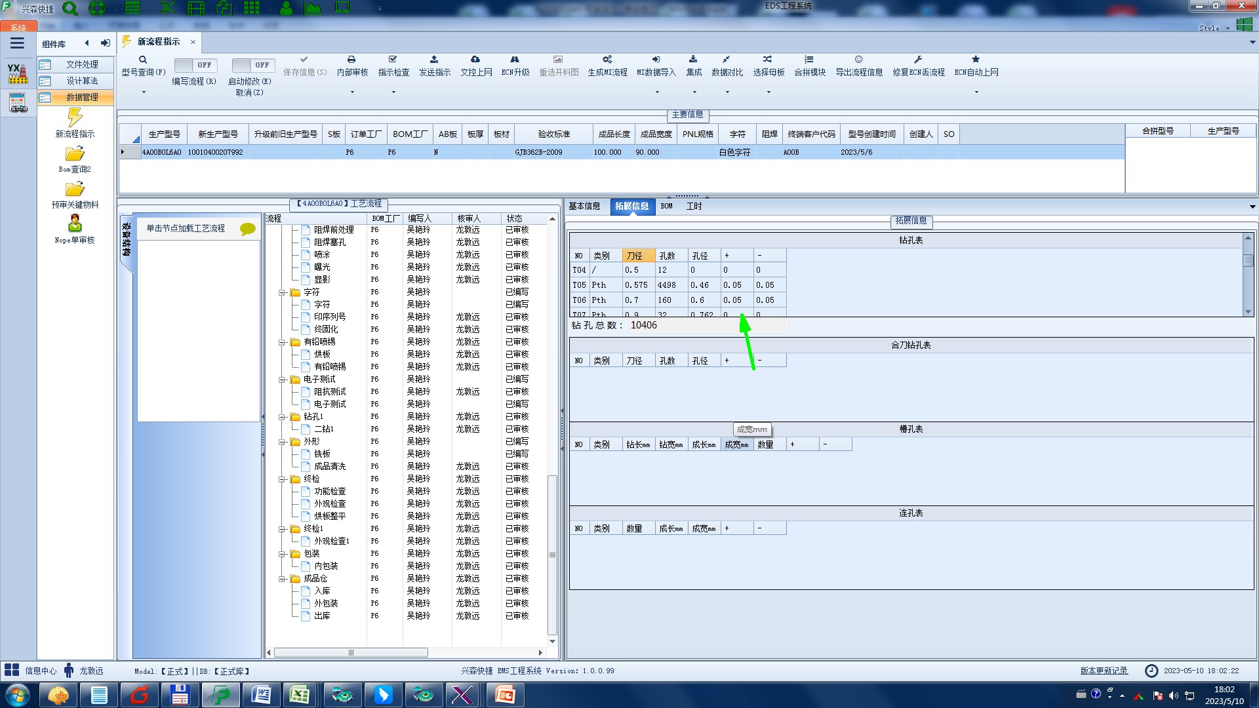
Task: Toggle the 编写流程 OFF switch
Action: point(195,65)
